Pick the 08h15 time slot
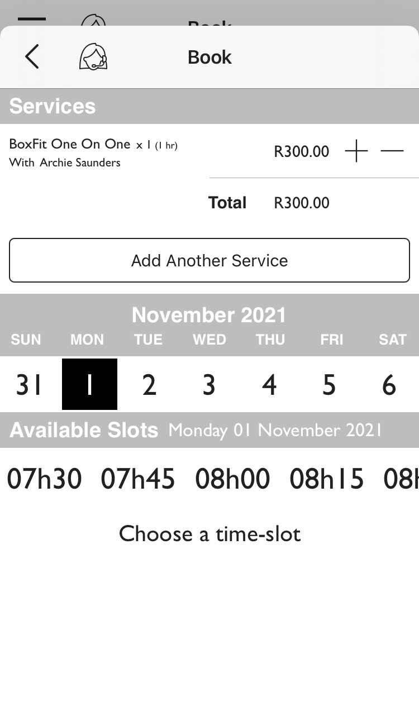Image resolution: width=419 pixels, height=726 pixels. point(327,479)
